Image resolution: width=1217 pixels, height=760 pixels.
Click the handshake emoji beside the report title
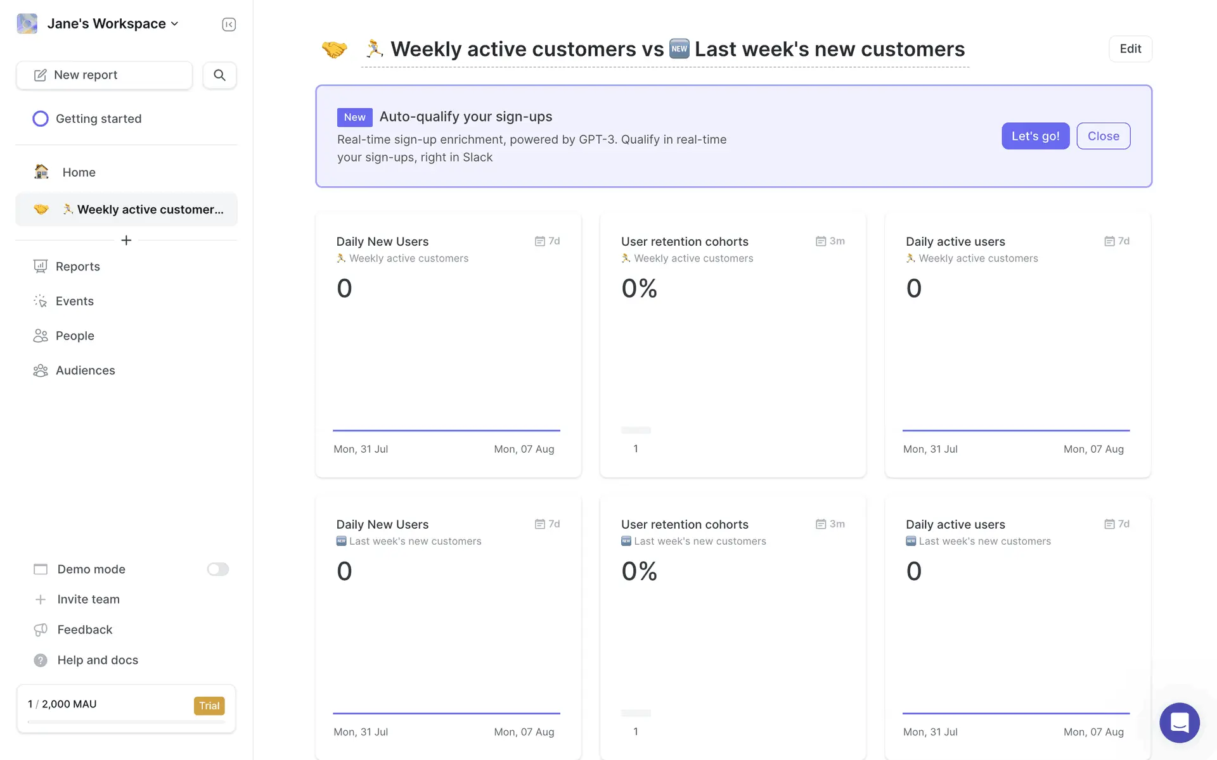(x=335, y=49)
